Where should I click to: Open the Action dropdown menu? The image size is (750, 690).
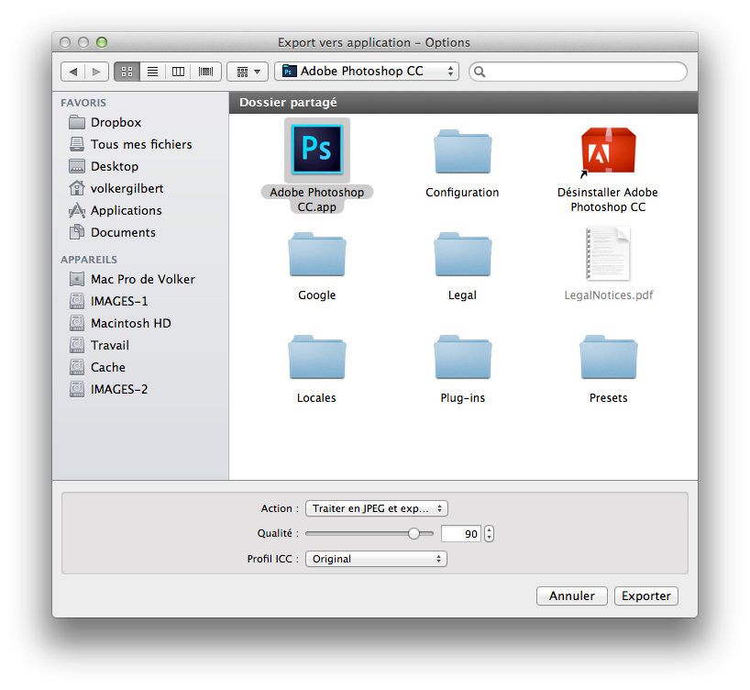pos(377,508)
